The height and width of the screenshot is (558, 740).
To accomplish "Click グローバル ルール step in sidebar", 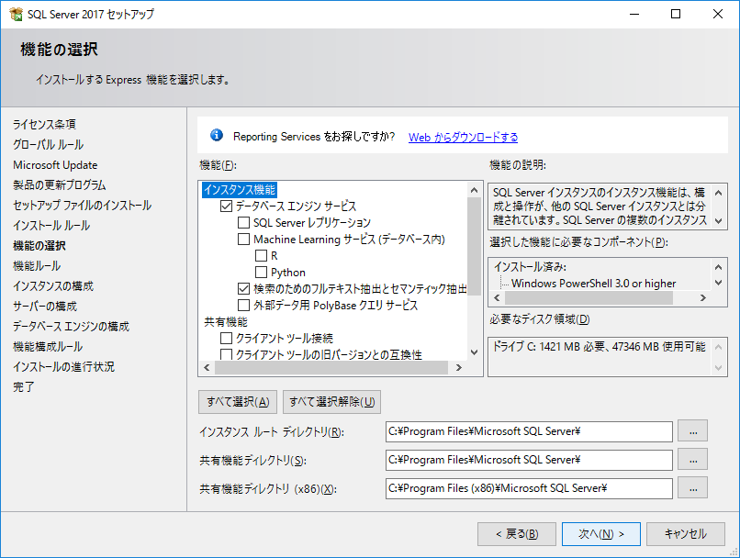I will [x=48, y=144].
